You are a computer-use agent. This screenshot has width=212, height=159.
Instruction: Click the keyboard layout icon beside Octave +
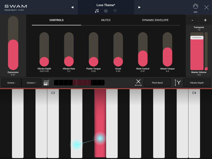(x=46, y=83)
